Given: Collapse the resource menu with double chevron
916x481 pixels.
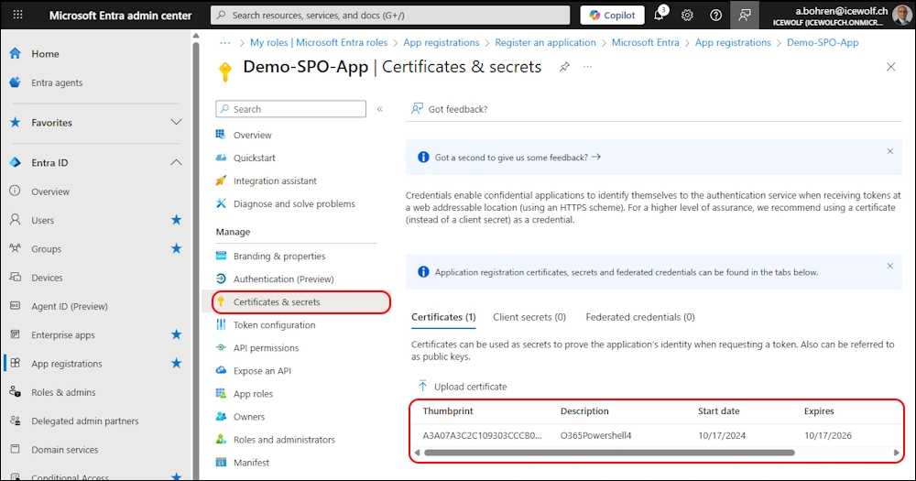Looking at the screenshot, I should point(379,109).
